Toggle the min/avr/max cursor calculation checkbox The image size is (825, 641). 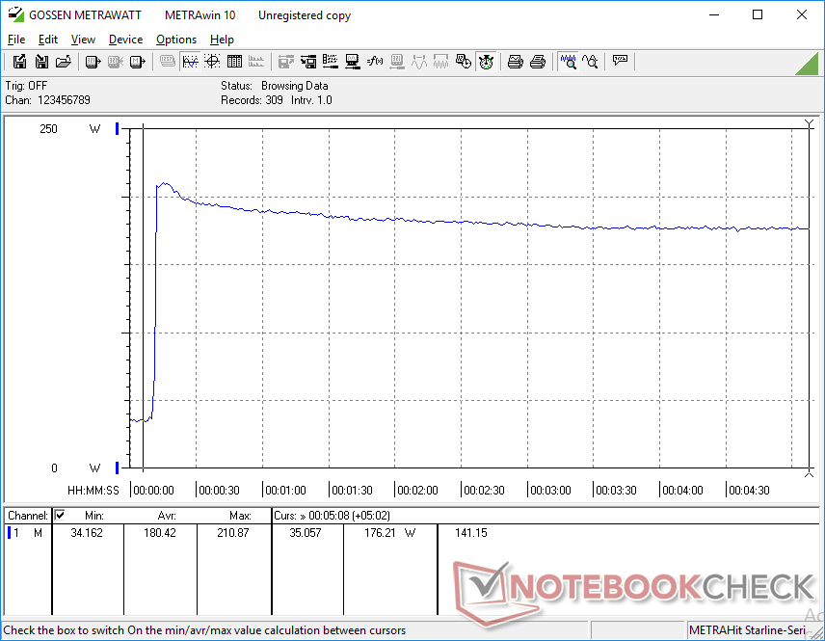tap(60, 516)
